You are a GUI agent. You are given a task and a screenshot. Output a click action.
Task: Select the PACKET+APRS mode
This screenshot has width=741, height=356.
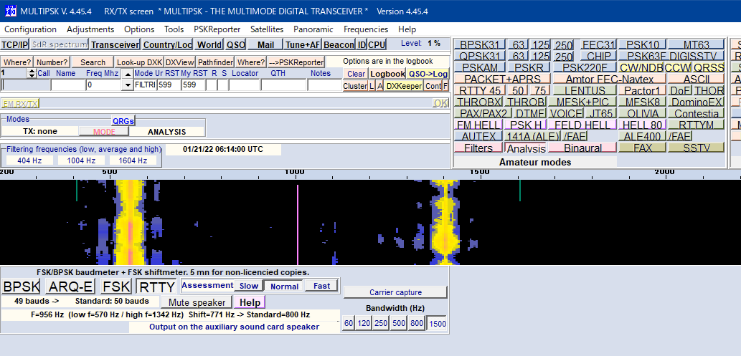point(502,79)
